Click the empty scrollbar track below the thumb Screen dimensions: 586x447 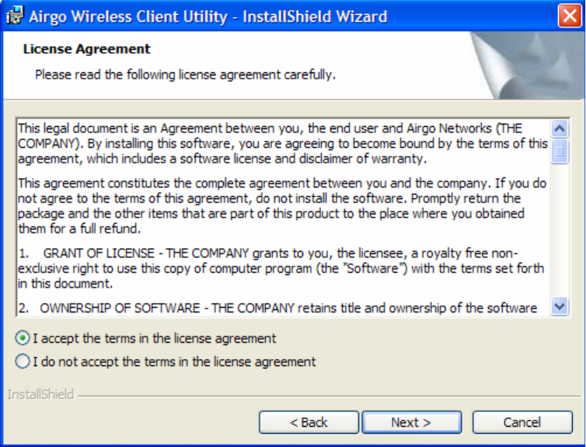(560, 233)
